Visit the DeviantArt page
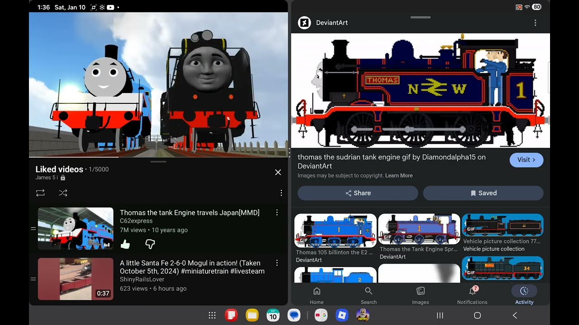579x325 pixels. (527, 160)
